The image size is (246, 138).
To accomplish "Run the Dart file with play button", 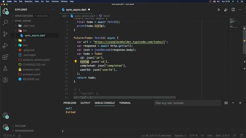I will (219, 10).
